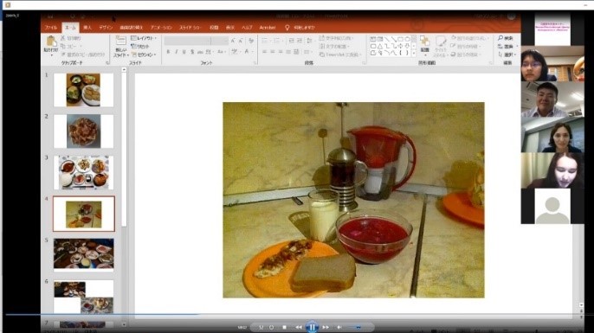Pick the rectangle shape in shapes gallery
594x333 pixels.
click(x=400, y=39)
